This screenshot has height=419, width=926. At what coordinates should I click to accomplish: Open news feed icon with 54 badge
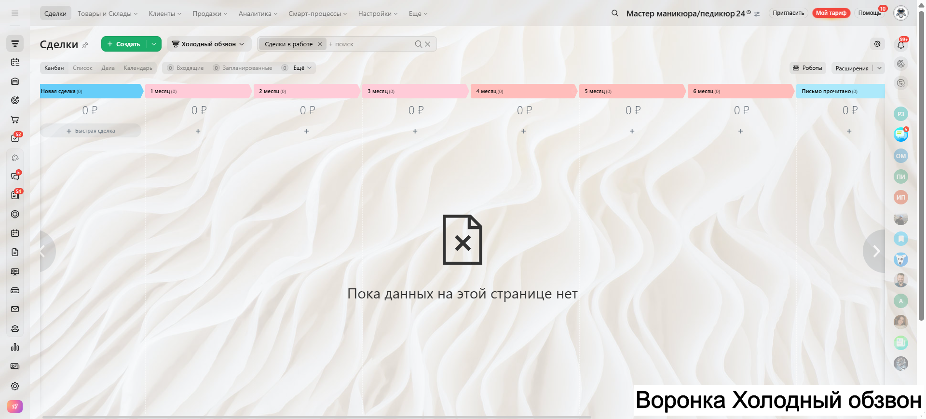[x=15, y=195]
